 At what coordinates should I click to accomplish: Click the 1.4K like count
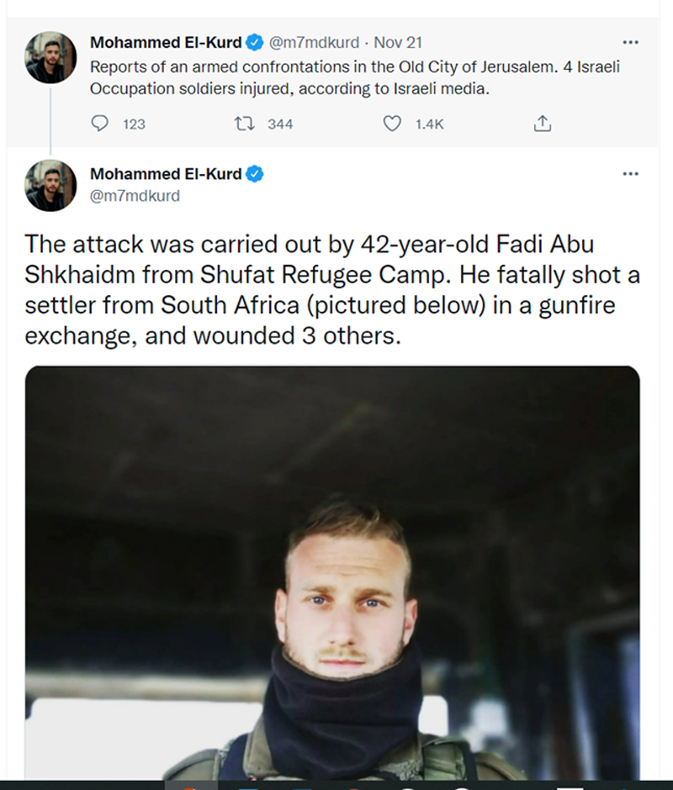429,124
